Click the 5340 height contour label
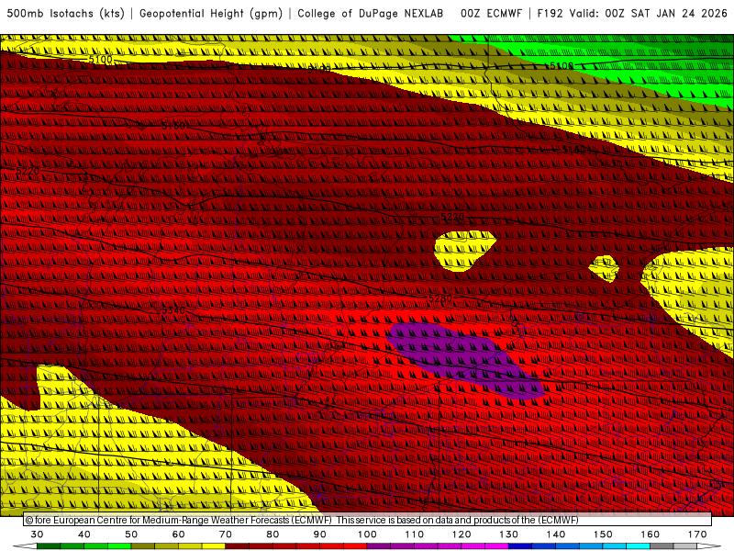The width and height of the screenshot is (734, 551). pos(172,310)
